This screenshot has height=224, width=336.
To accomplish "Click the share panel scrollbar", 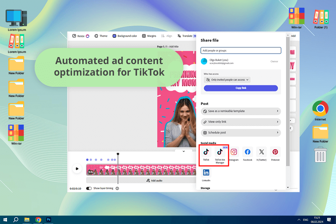I will 288,101.
